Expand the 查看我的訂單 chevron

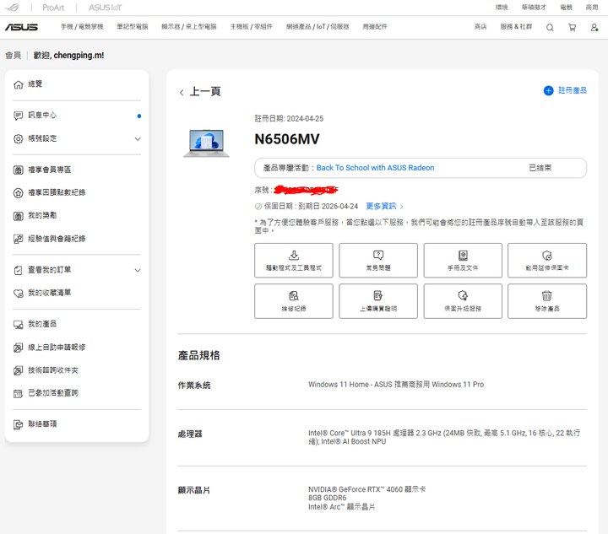138,270
